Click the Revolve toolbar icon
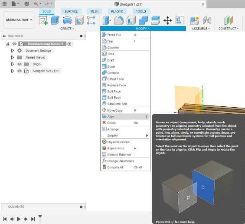This screenshot has height=224, width=245. point(67,20)
